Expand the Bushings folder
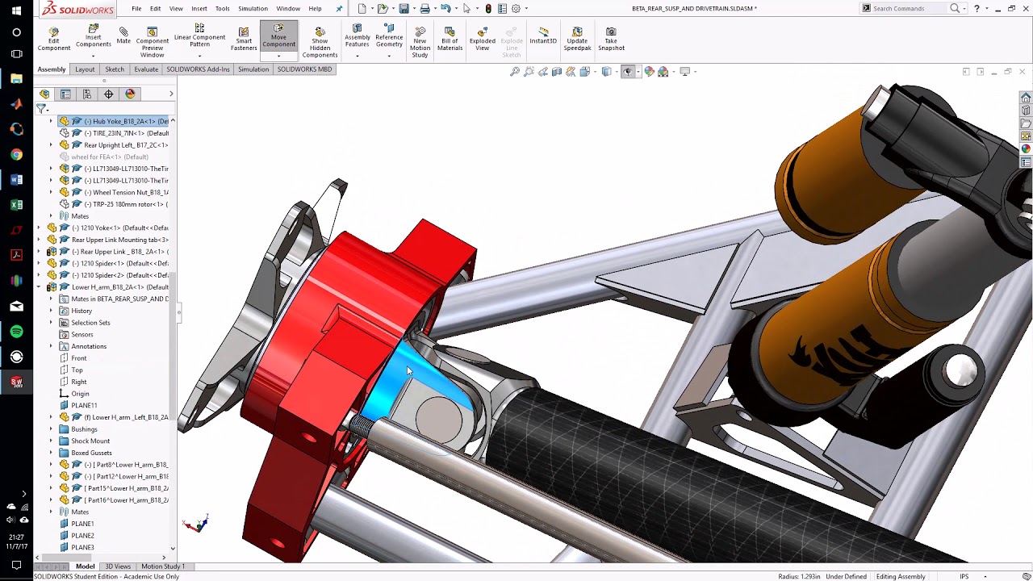 pyautogui.click(x=51, y=429)
